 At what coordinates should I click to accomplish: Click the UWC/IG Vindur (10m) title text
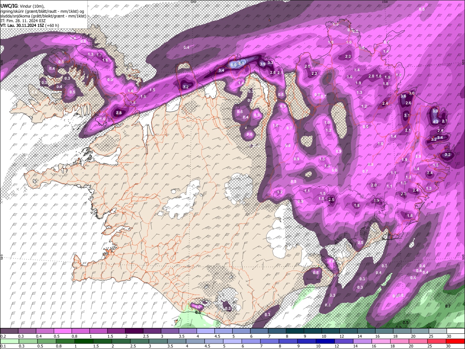coord(23,6)
